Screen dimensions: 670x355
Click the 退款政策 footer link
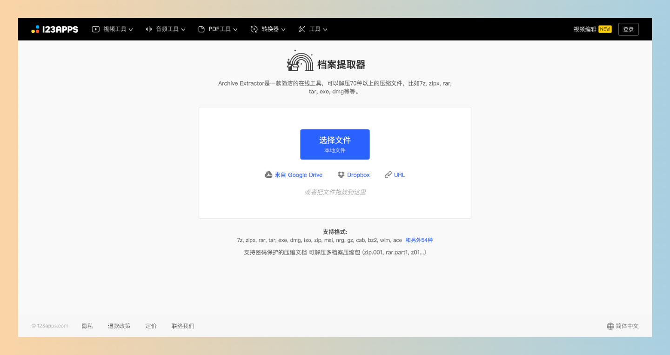[x=119, y=326]
